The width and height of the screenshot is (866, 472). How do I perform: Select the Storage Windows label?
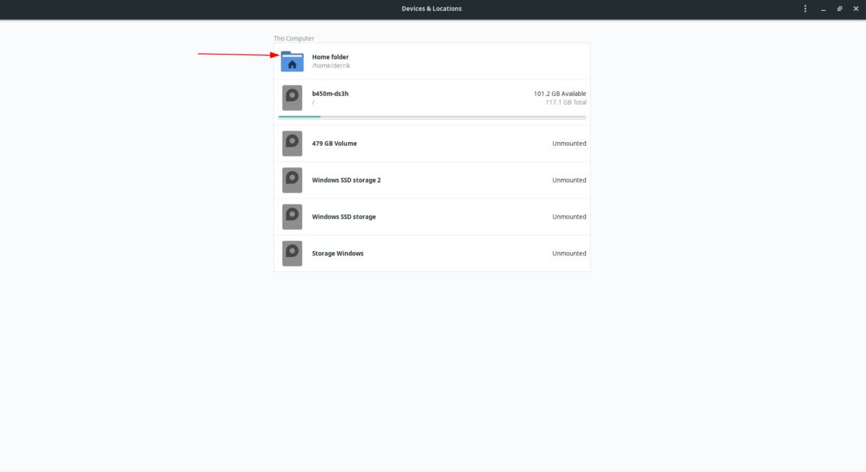pos(338,254)
